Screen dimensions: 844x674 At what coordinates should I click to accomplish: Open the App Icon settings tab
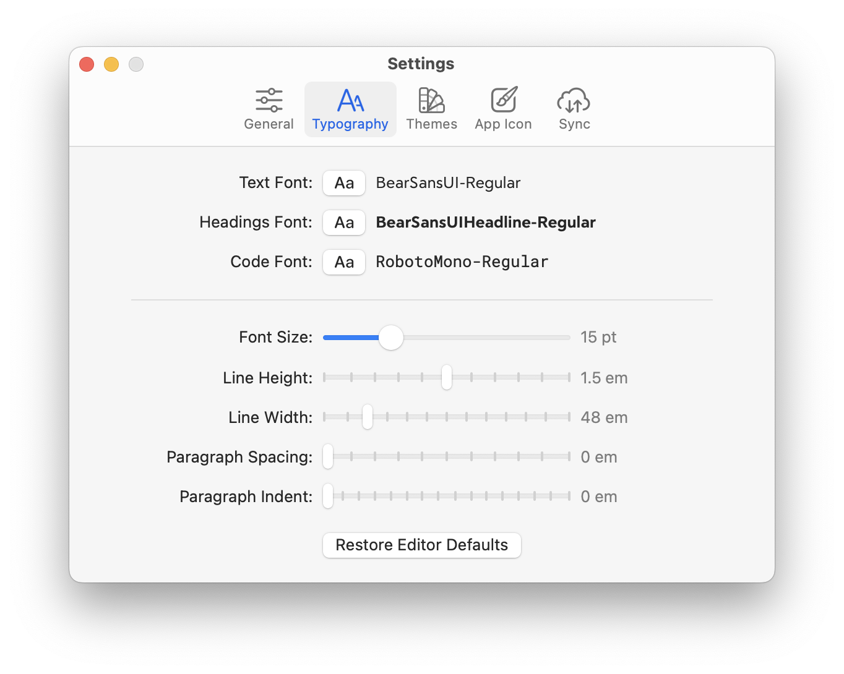pos(503,109)
